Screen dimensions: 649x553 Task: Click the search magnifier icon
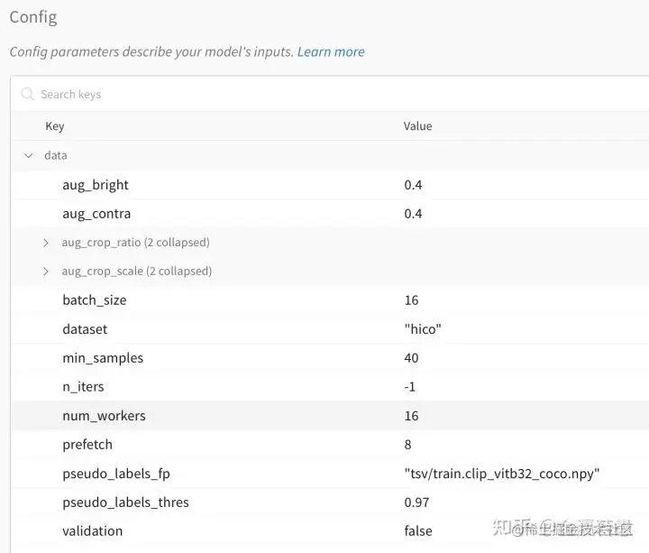pyautogui.click(x=27, y=94)
